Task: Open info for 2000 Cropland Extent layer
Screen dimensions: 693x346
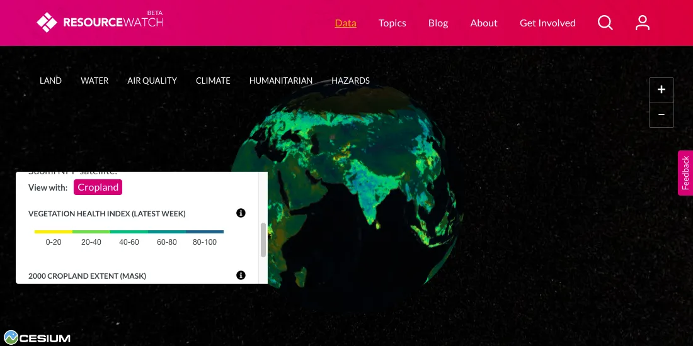Action: (241, 276)
